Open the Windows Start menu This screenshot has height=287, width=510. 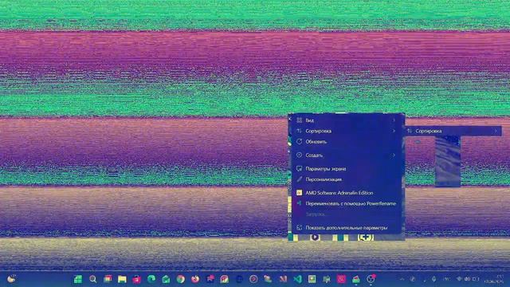[x=78, y=279]
